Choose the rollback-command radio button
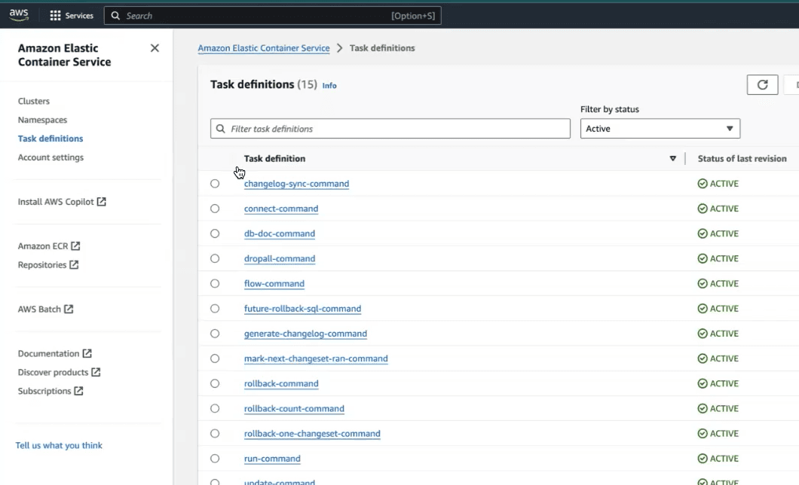 215,383
